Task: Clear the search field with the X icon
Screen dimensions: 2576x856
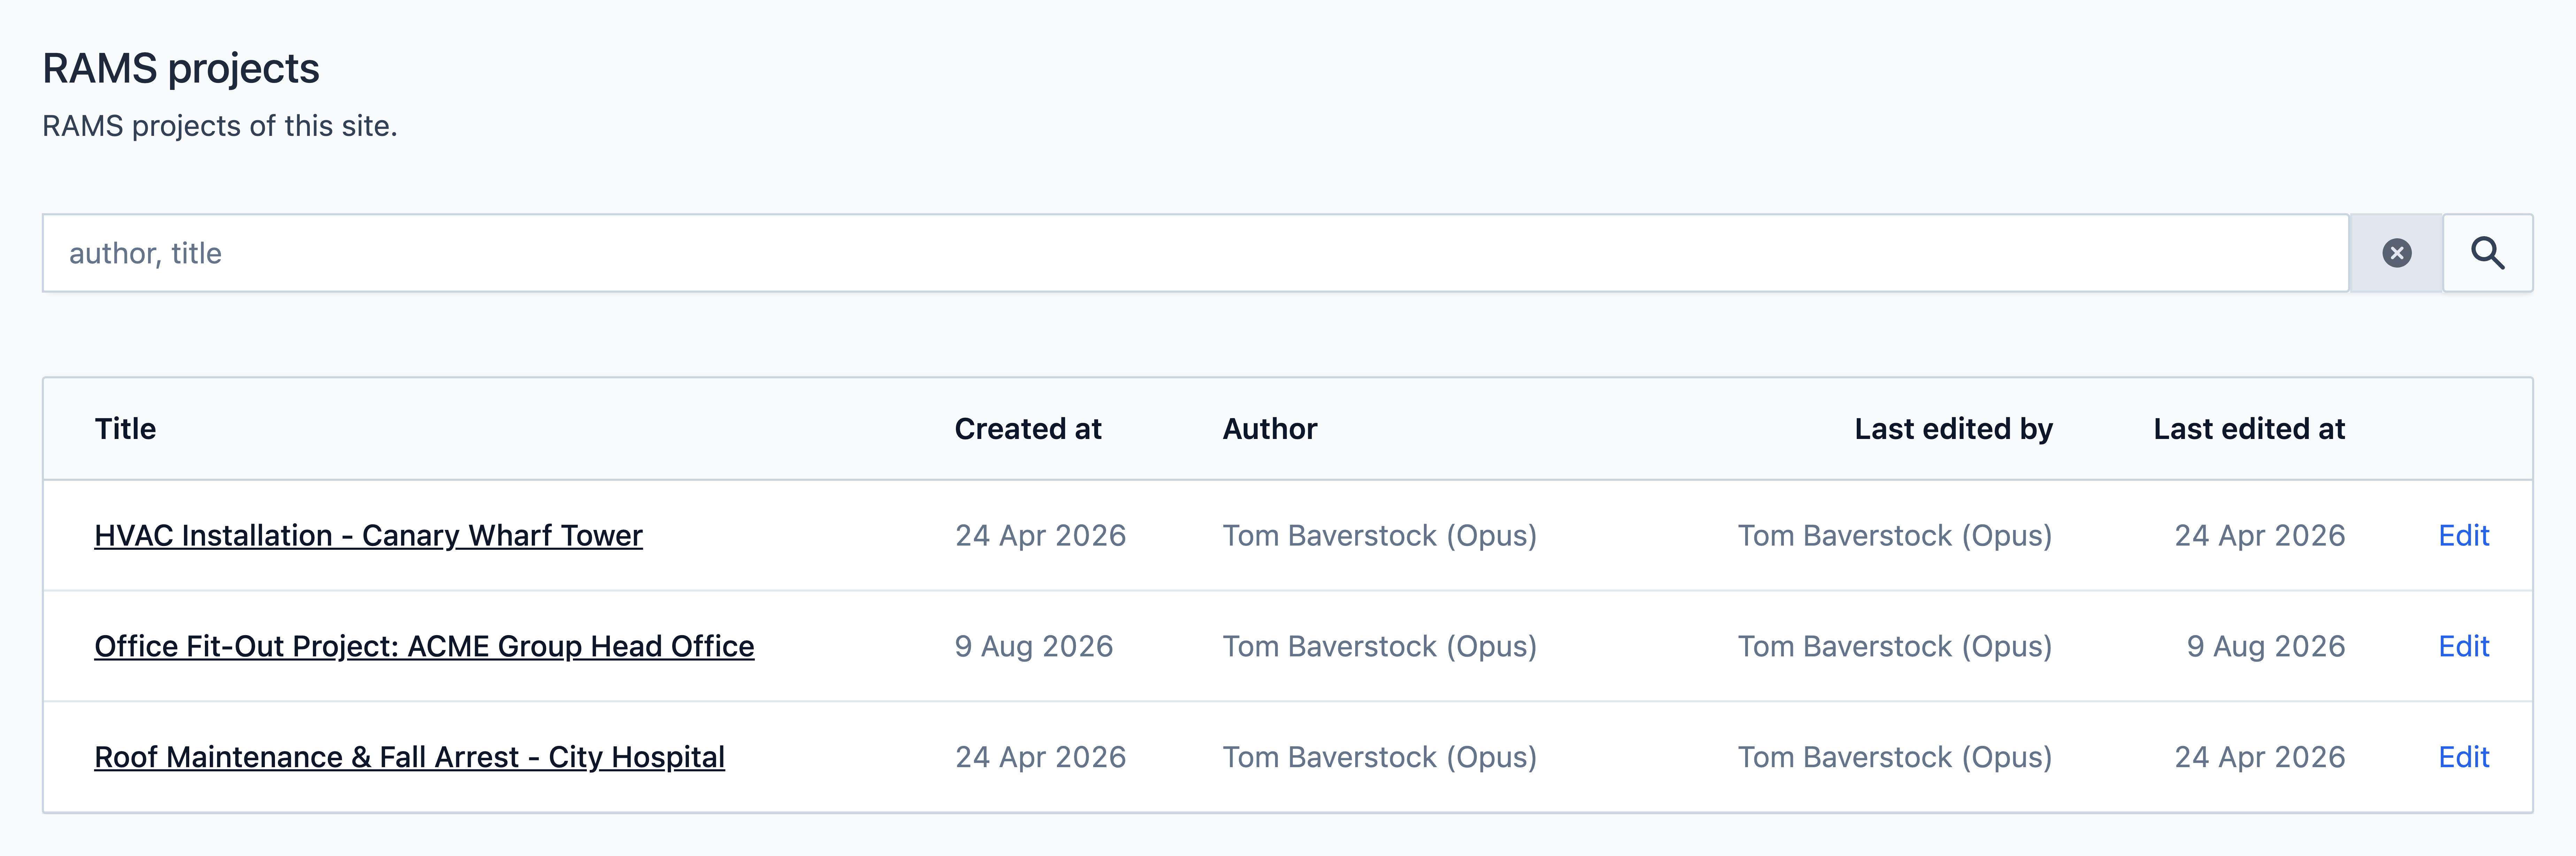Action: pos(2396,253)
